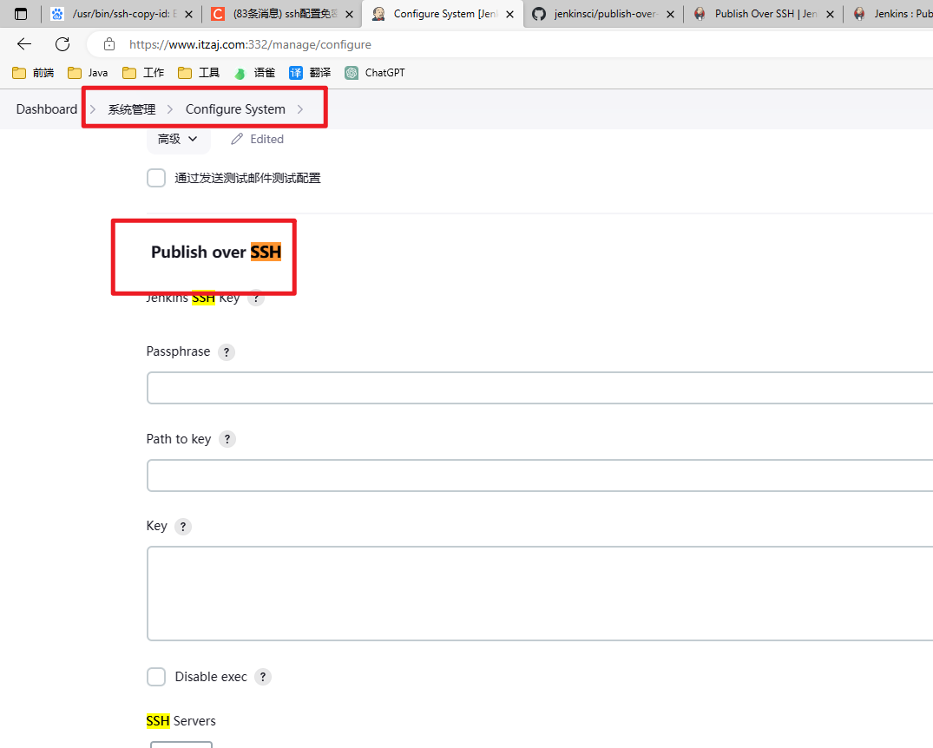Open the ChatGPT bookmark
933x748 pixels.
tap(375, 73)
